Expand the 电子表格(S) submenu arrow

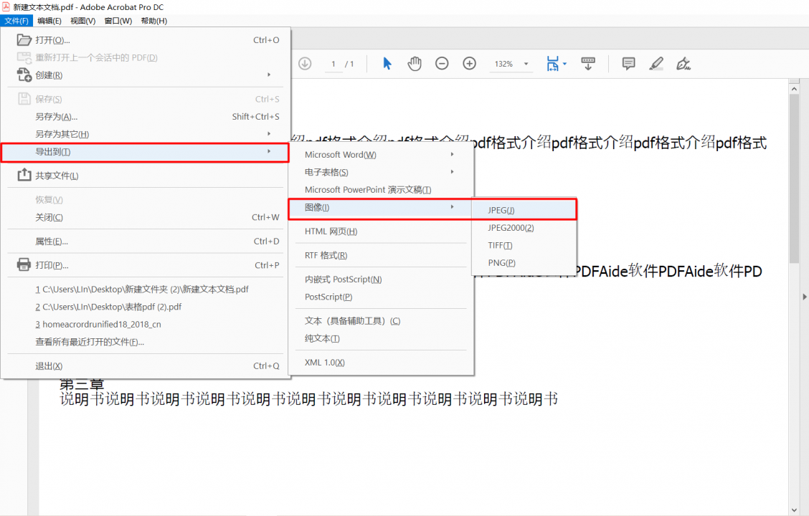click(x=452, y=172)
